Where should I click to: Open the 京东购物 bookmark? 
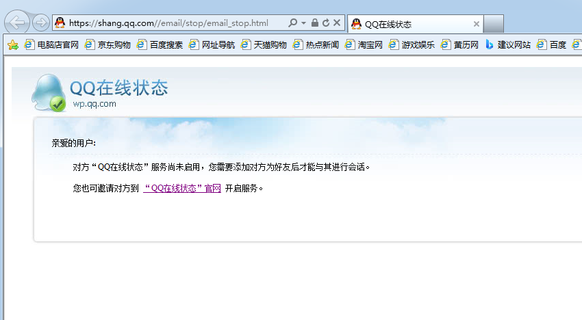(107, 45)
